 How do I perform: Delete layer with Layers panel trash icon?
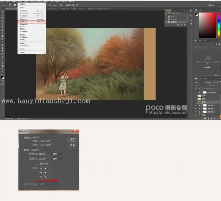218,118
